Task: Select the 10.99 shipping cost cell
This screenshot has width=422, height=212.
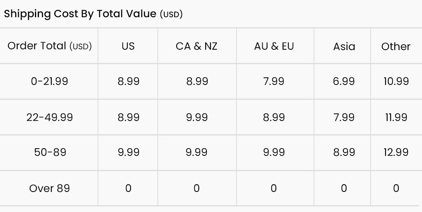Action: (x=396, y=81)
